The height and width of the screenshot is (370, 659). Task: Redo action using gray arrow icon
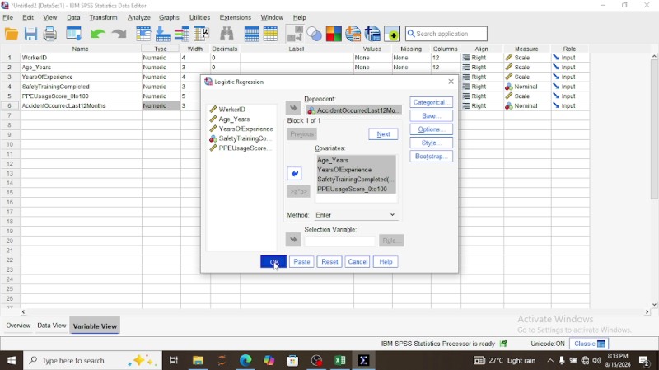[119, 34]
